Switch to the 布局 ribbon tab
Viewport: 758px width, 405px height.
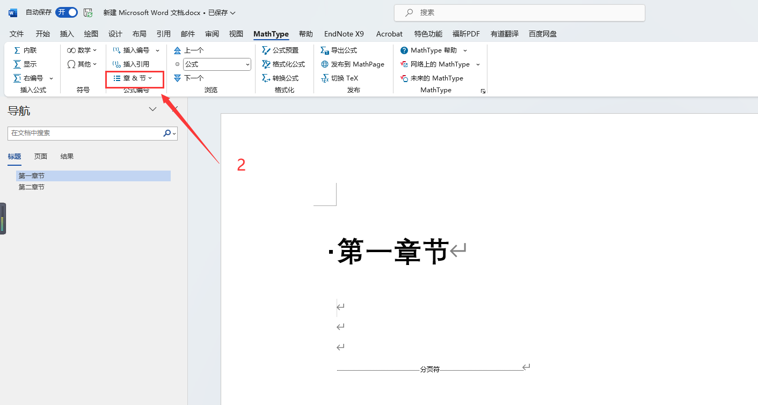pos(140,34)
